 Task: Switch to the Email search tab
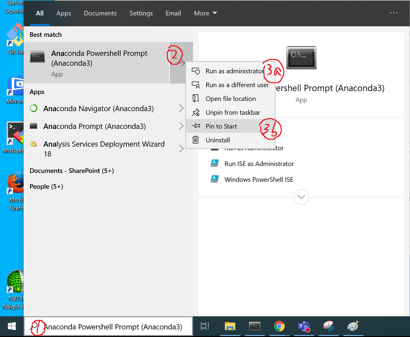pyautogui.click(x=173, y=13)
